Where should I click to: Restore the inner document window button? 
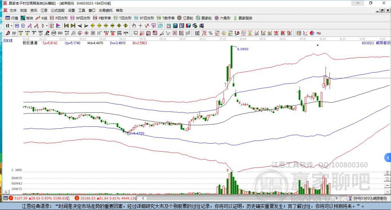click(x=382, y=10)
